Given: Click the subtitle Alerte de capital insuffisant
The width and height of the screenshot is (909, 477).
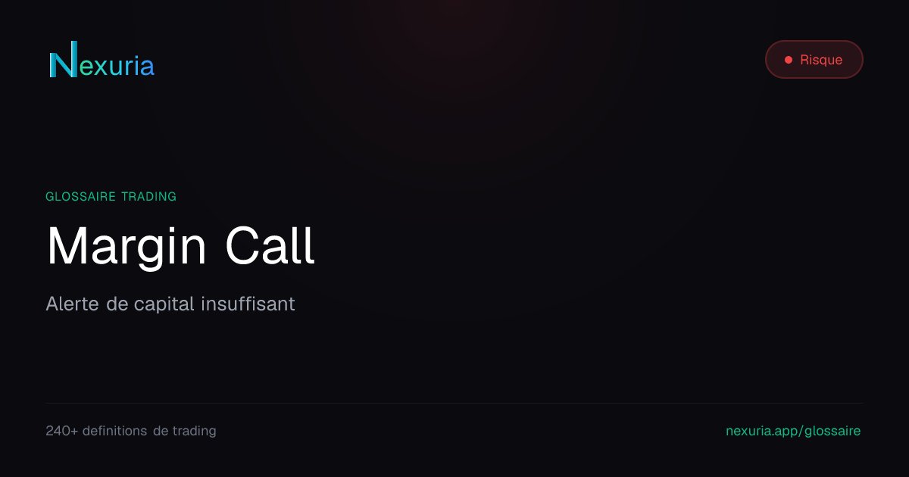Looking at the screenshot, I should [170, 304].
